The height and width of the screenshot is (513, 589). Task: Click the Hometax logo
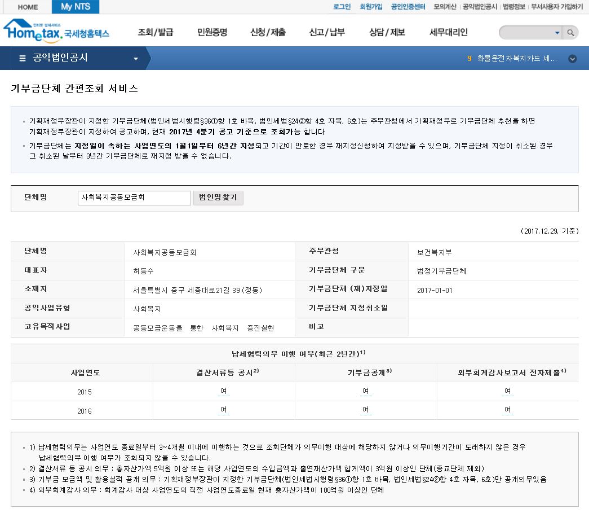[56, 32]
